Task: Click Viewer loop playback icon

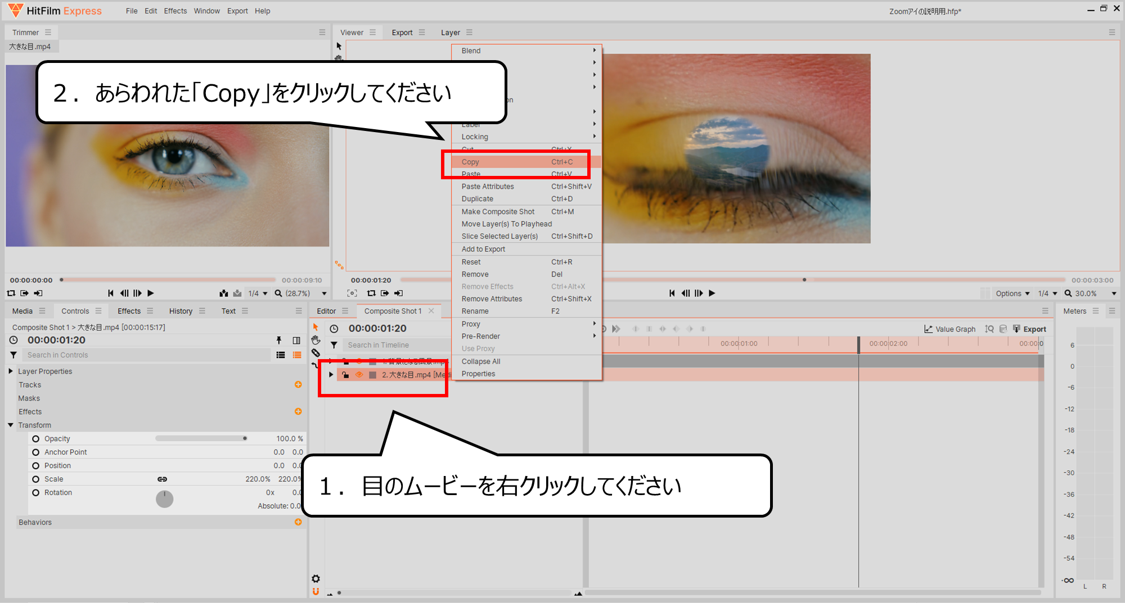Action: [x=371, y=293]
